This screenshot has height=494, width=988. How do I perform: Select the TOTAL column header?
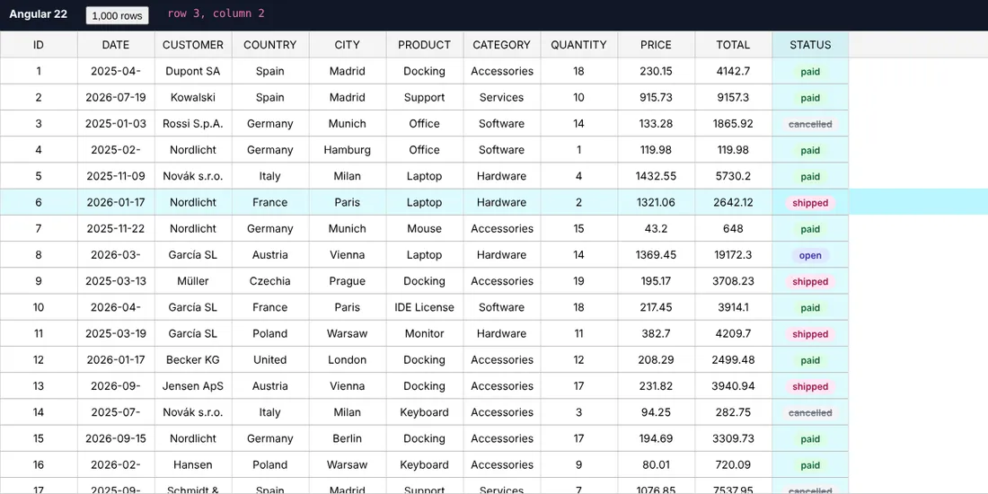pos(734,45)
